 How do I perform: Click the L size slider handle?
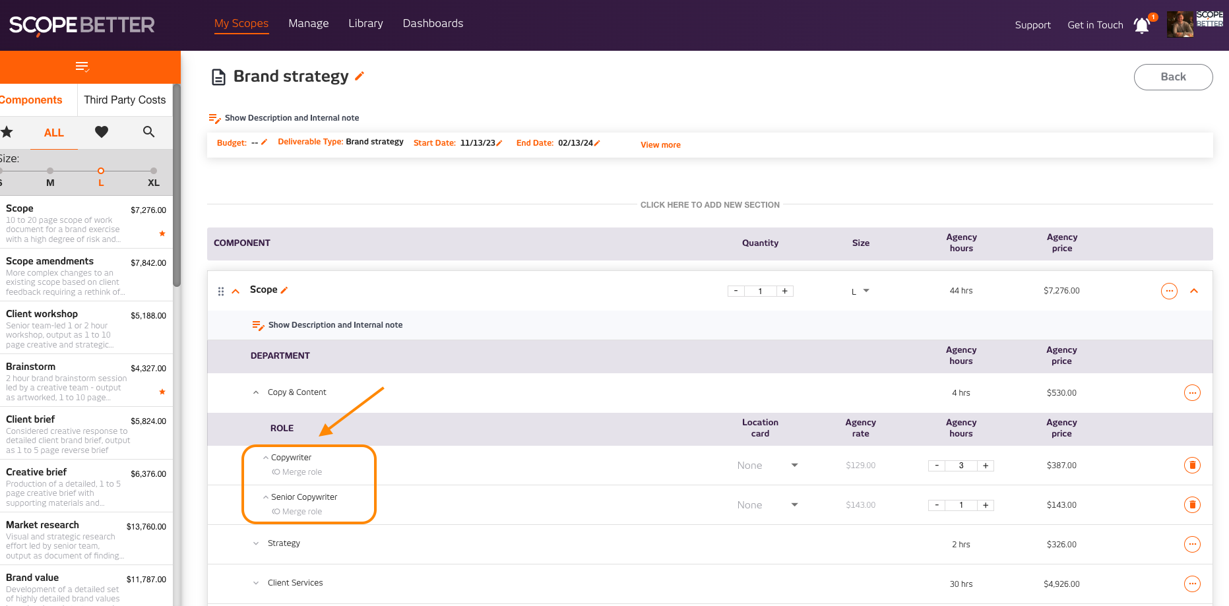pyautogui.click(x=101, y=171)
